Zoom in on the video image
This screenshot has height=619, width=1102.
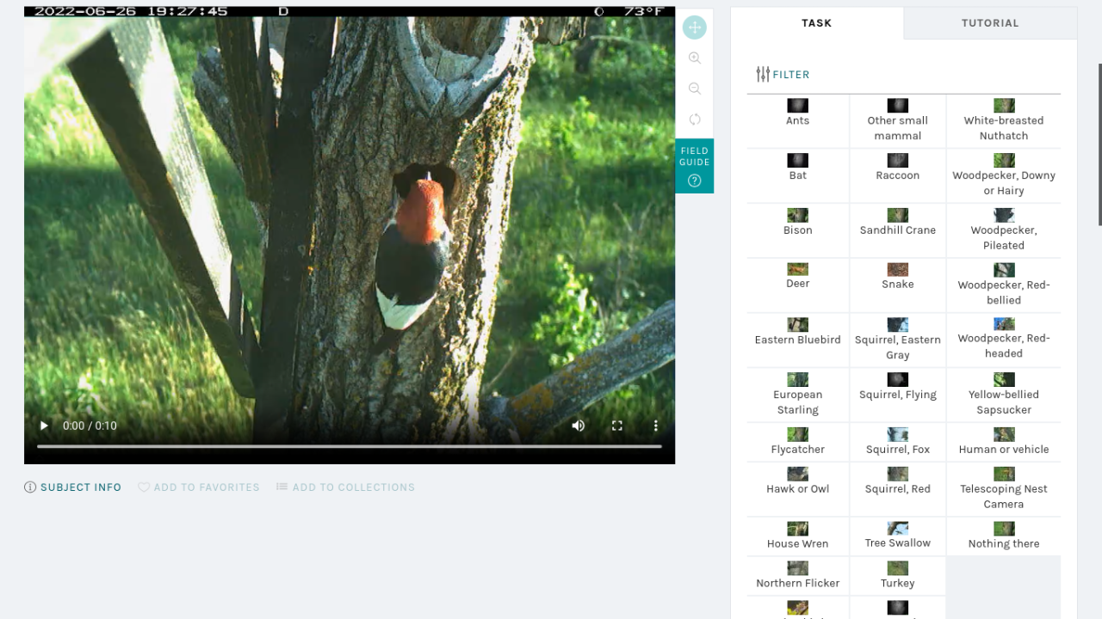(695, 58)
